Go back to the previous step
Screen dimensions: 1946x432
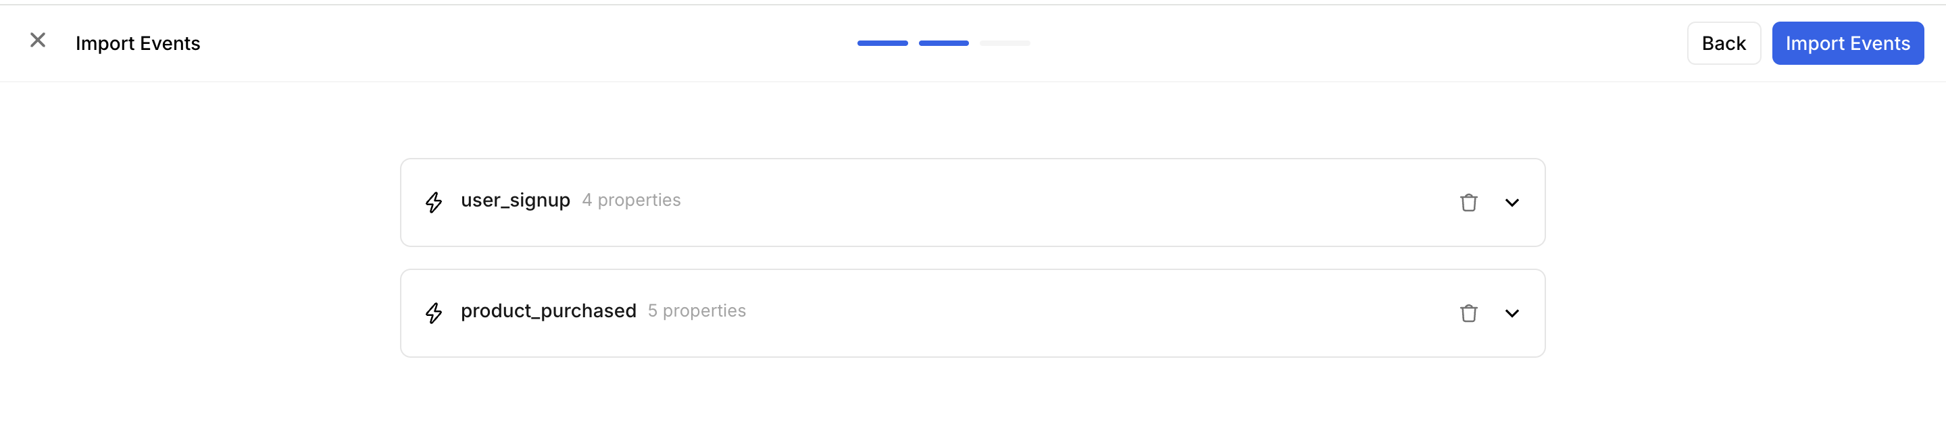point(1723,43)
